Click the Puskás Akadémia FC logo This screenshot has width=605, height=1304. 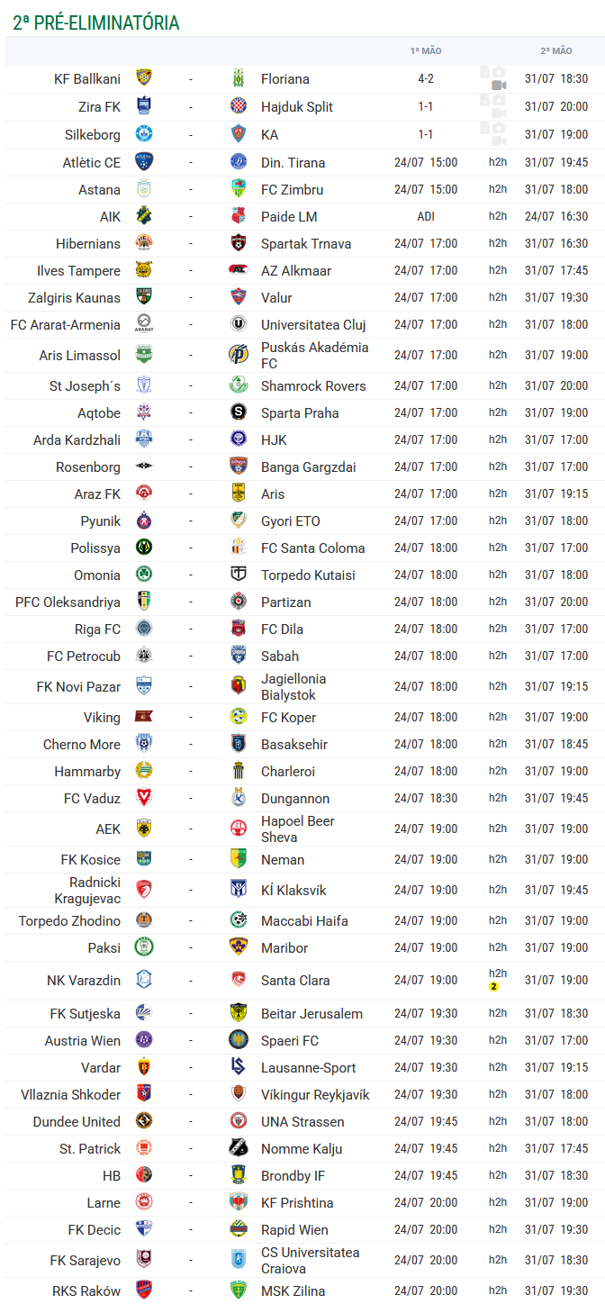239,355
